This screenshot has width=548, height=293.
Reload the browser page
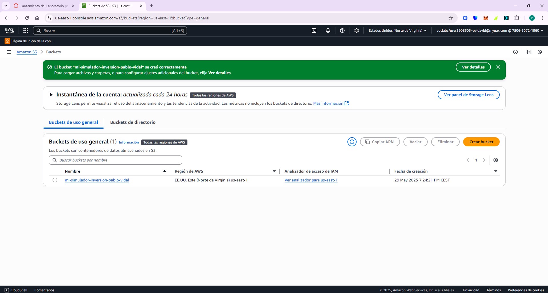pyautogui.click(x=27, y=18)
